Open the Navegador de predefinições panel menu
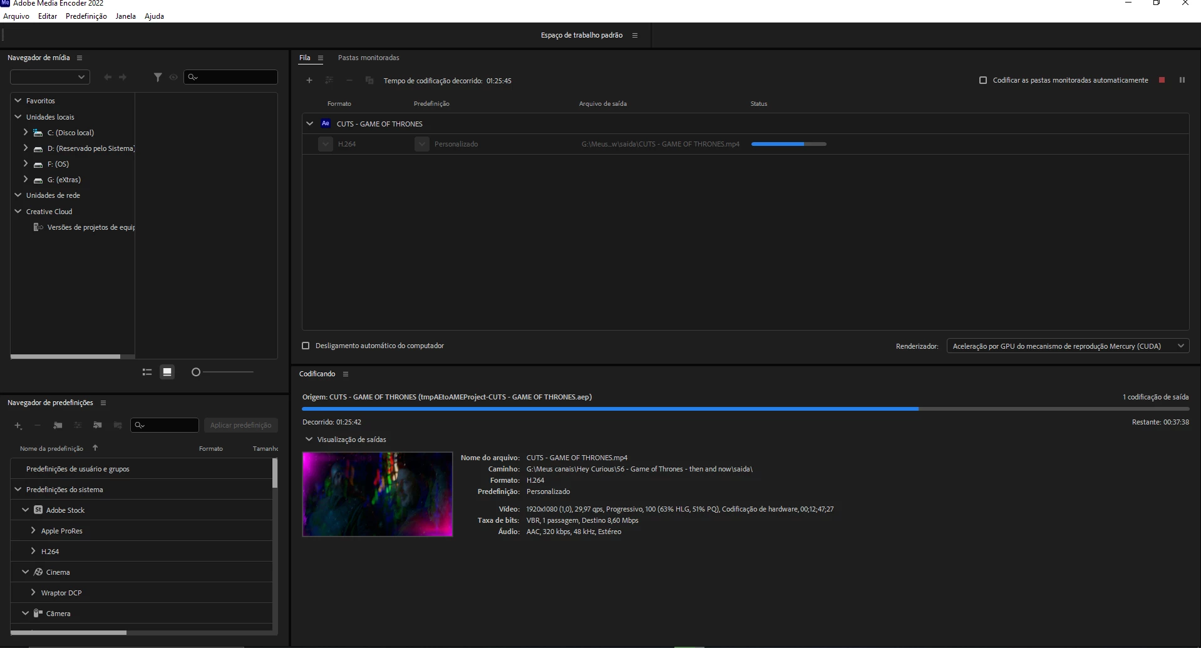Image resolution: width=1201 pixels, height=648 pixels. (103, 403)
